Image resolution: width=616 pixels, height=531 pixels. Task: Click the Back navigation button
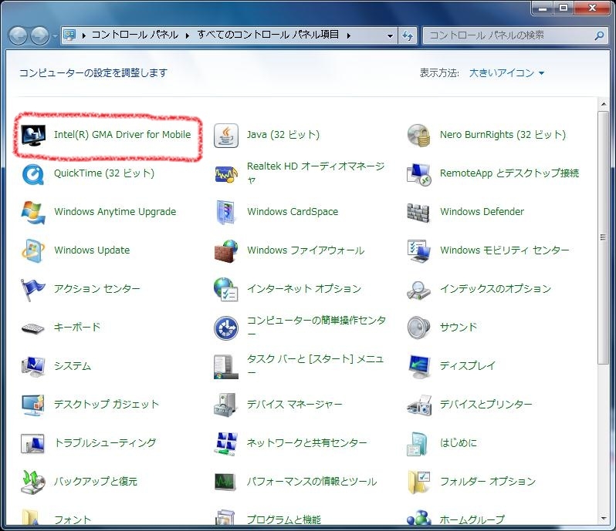click(x=19, y=36)
